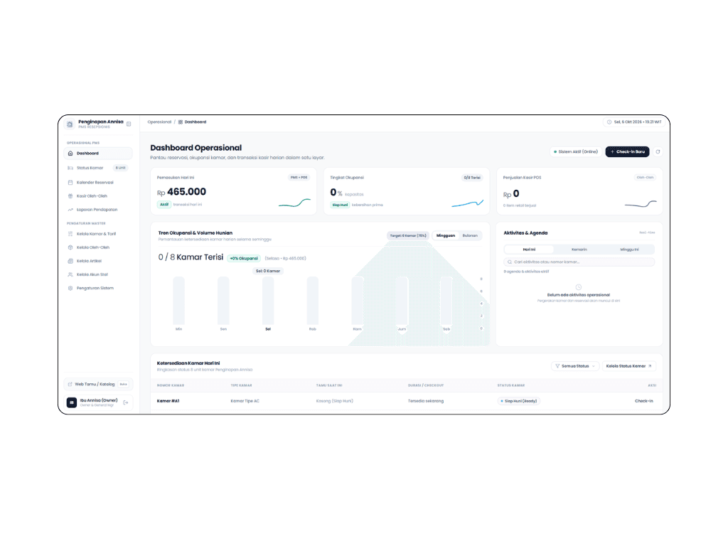This screenshot has height=546, width=728.
Task: Click the Siap Huni (Ready) status badge
Action: pos(518,401)
